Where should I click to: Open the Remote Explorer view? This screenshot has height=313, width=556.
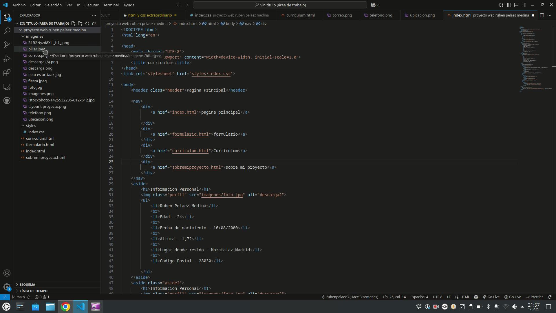point(7,87)
